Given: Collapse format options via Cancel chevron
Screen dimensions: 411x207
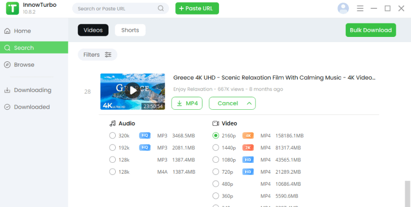Looking at the screenshot, I should pyautogui.click(x=249, y=103).
